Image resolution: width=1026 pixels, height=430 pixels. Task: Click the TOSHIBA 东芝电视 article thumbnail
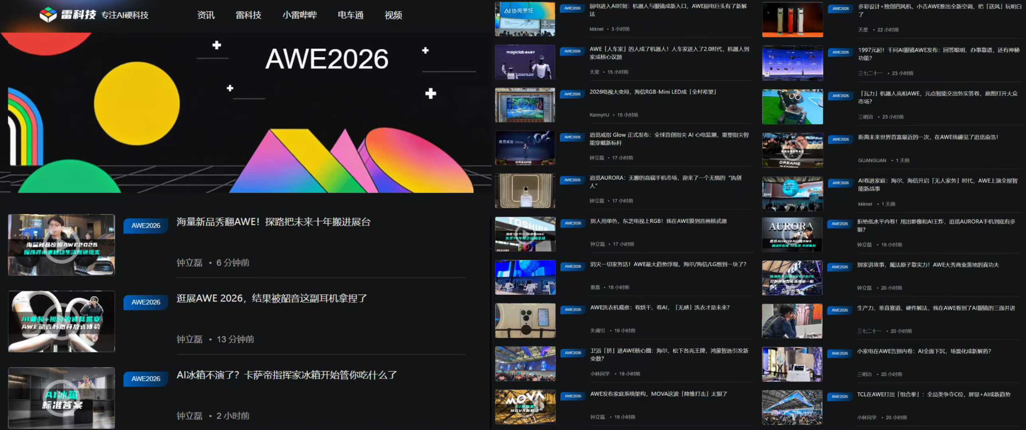[x=525, y=234]
